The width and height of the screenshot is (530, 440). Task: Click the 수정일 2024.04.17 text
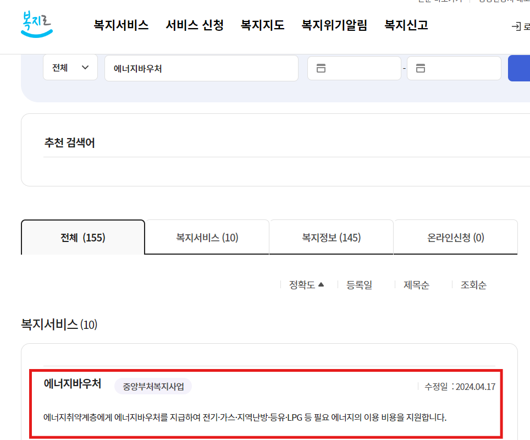pyautogui.click(x=460, y=387)
